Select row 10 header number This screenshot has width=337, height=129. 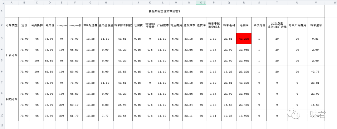click(2, 116)
